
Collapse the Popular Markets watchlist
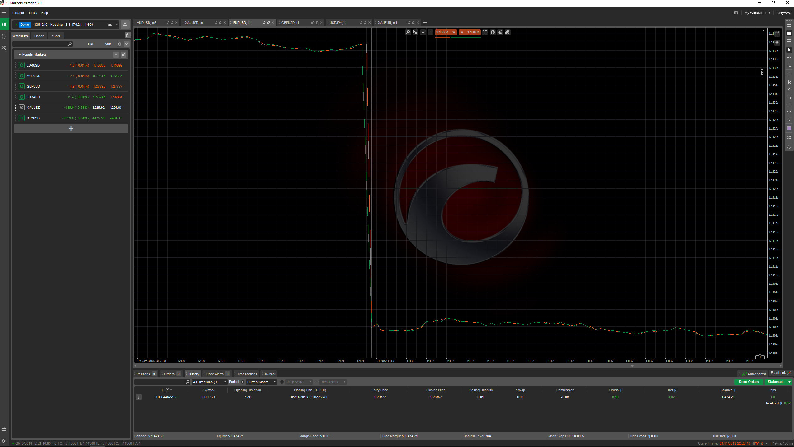pos(20,55)
